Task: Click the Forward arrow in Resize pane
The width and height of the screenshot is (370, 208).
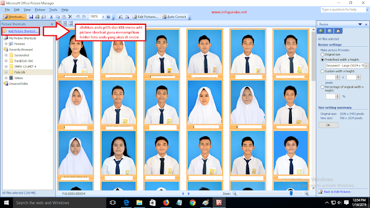Action: click(330, 31)
